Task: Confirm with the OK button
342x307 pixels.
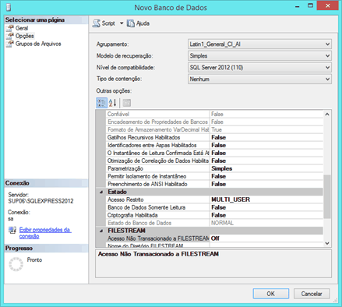Action: point(271,294)
